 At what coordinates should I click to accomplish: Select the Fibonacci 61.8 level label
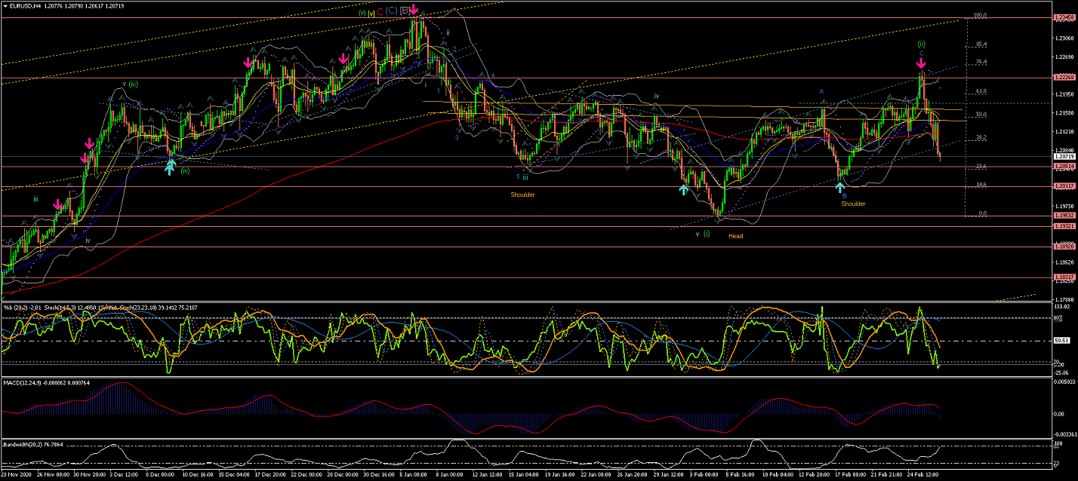coord(981,91)
